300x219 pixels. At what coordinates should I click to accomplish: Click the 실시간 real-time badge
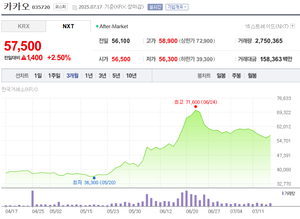click(154, 7)
